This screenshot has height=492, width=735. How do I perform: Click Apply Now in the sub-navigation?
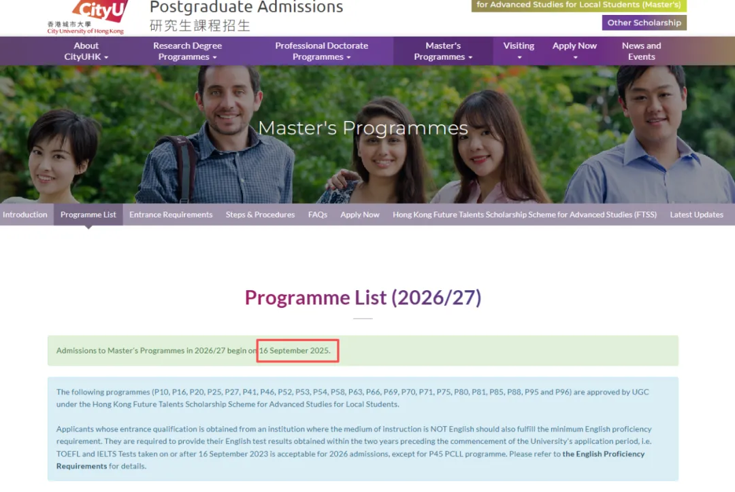point(360,215)
